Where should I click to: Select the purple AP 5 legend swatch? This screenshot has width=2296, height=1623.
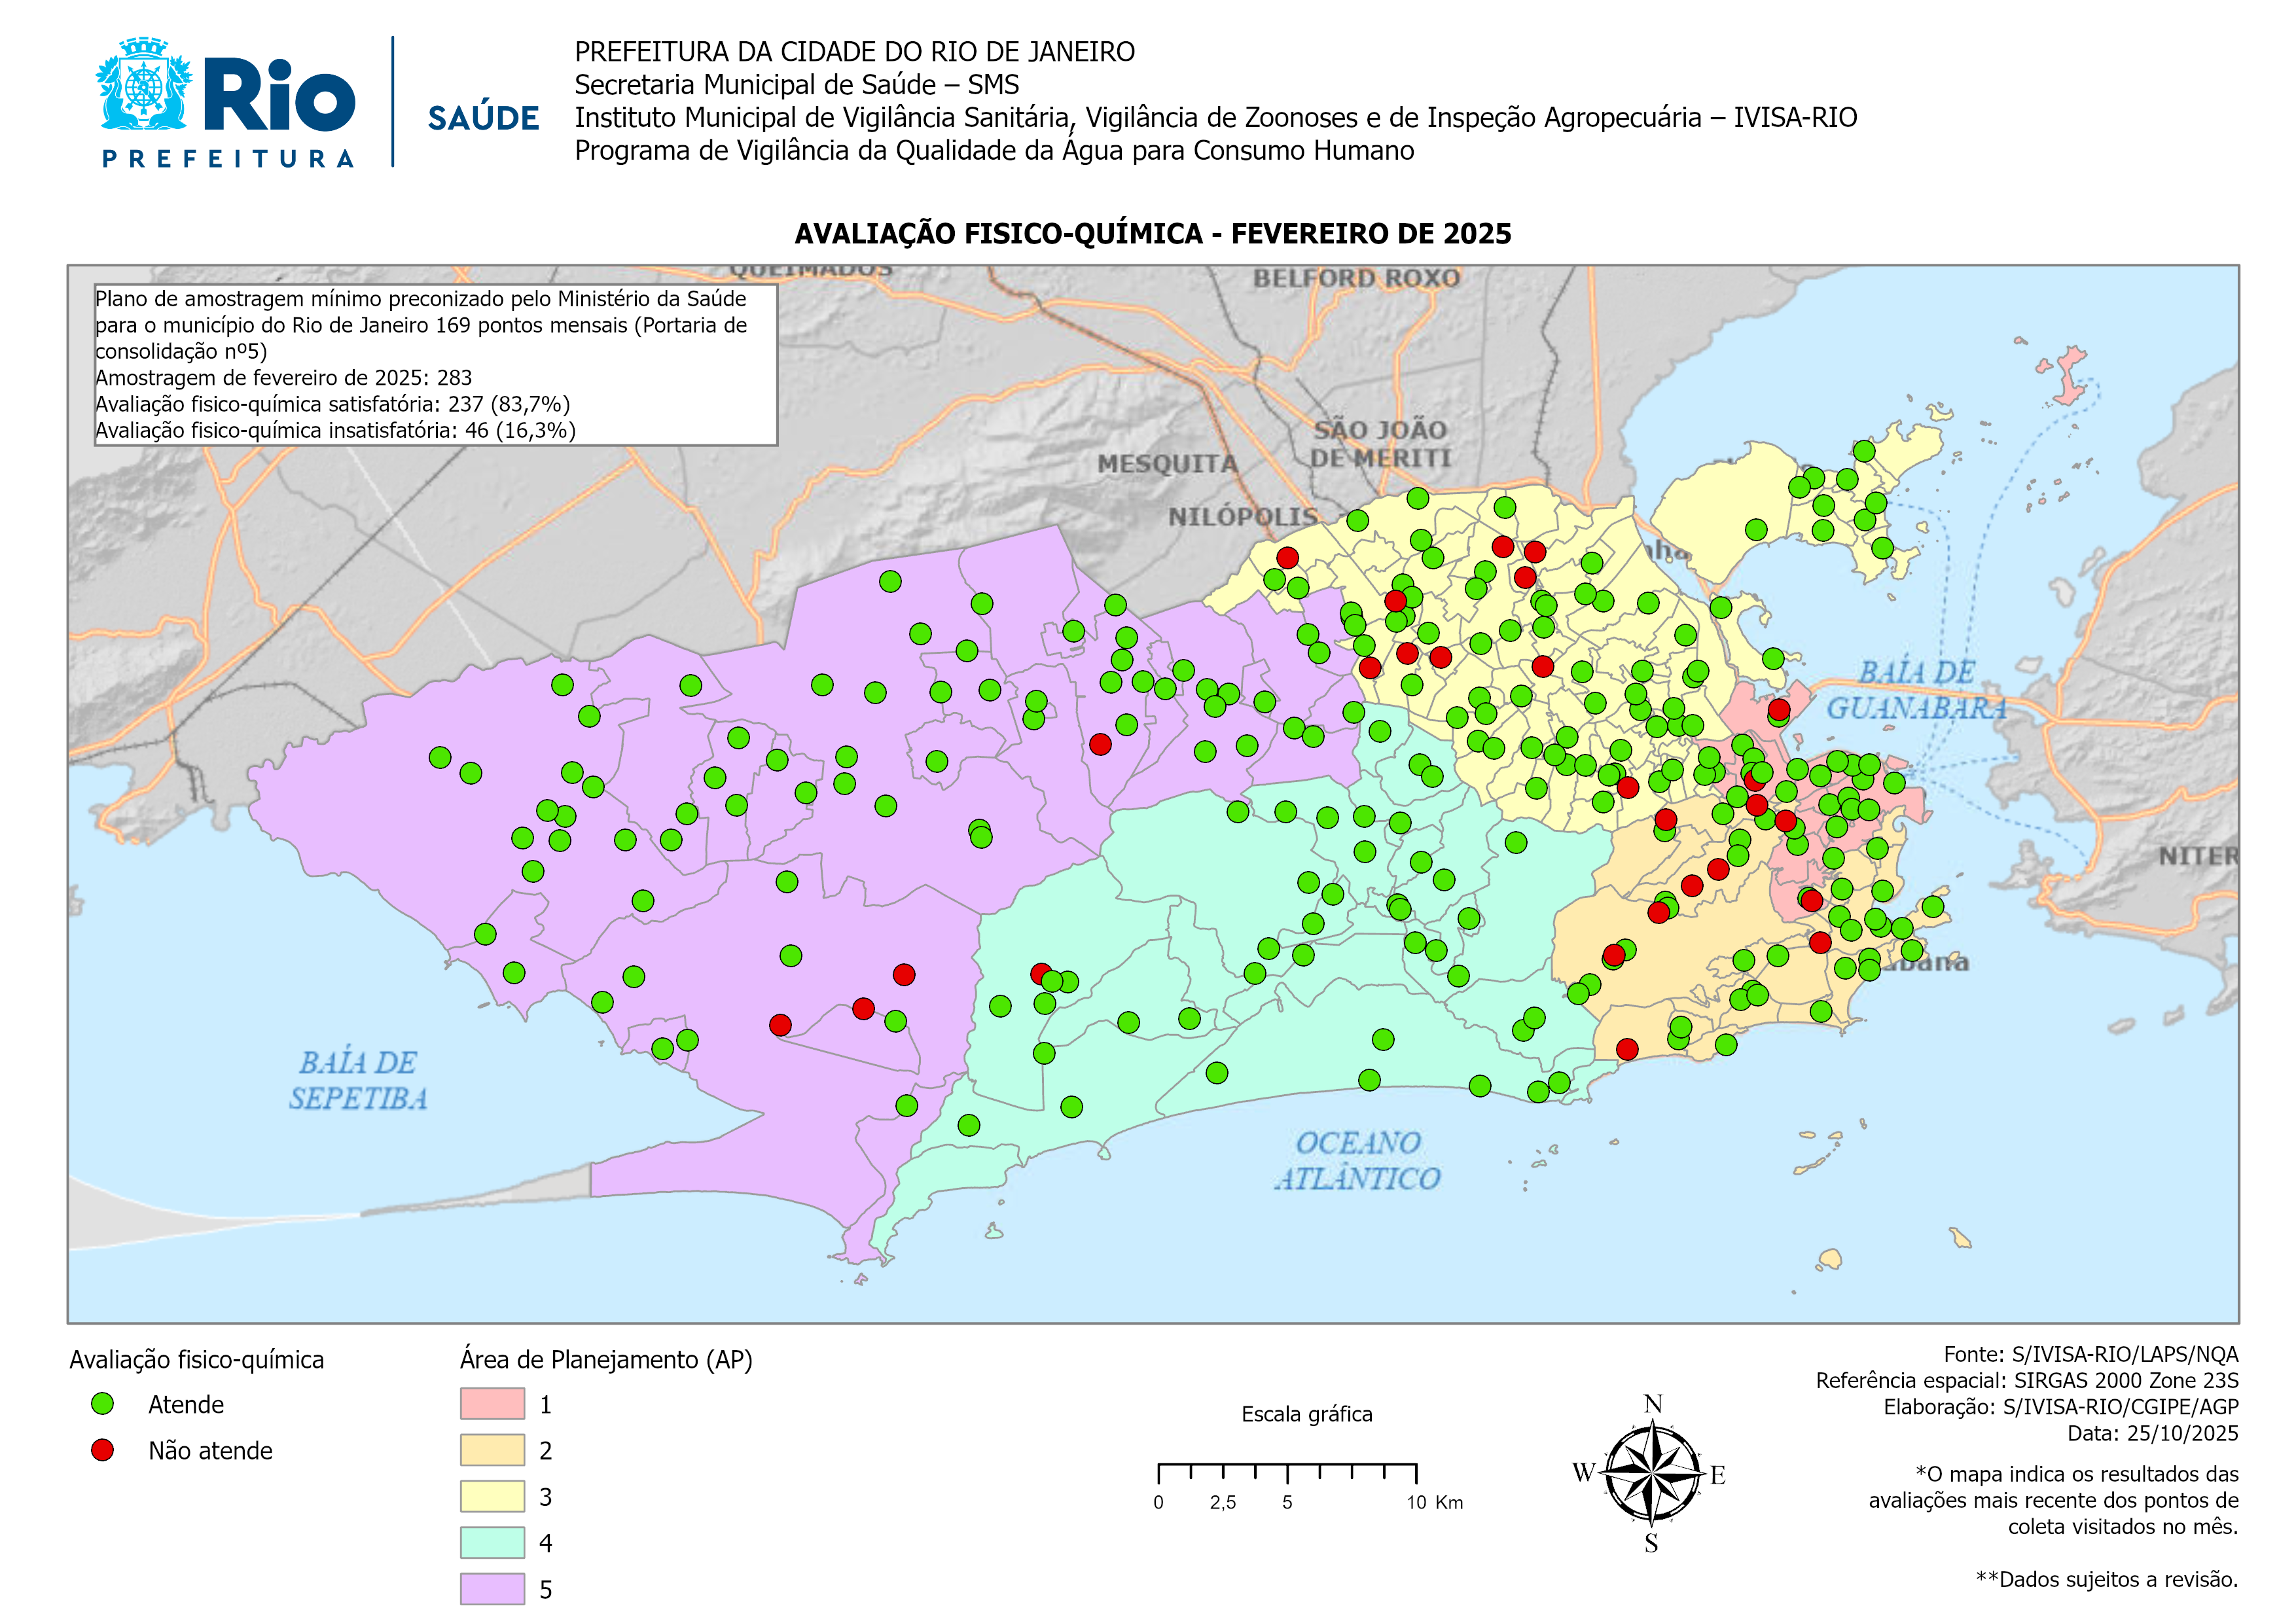492,1588
